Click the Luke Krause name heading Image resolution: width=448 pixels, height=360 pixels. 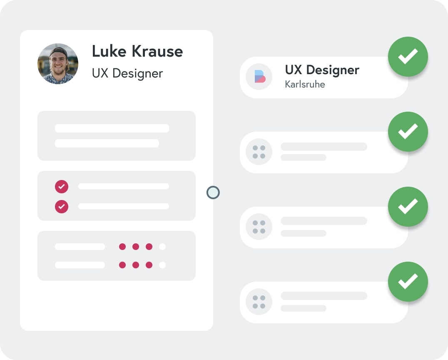(137, 52)
